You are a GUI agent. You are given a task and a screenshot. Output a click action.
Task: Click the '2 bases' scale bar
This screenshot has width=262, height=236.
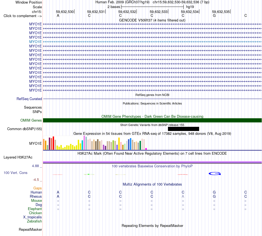click(152, 7)
